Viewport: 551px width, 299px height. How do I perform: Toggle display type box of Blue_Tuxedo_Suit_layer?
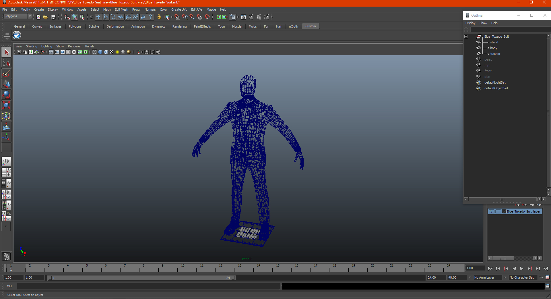click(x=498, y=211)
